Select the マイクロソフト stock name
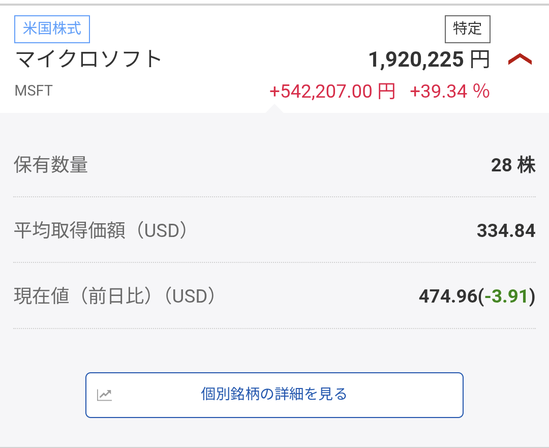549x448 pixels. [89, 59]
